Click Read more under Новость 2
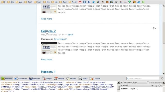Image resolution: width=165 pixels, height=92 pixels. point(46,60)
